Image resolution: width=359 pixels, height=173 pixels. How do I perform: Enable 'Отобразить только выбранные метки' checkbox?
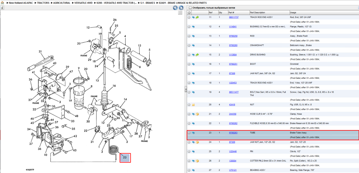click(190, 8)
